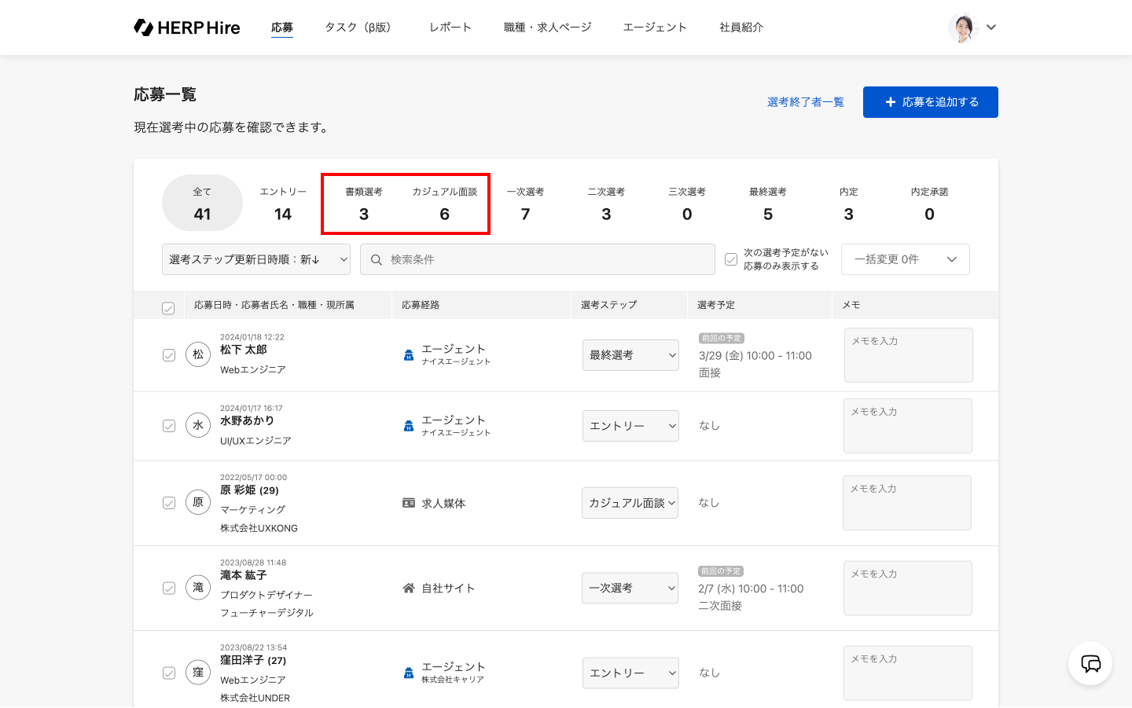Click the HERP Hire logo
This screenshot has width=1132, height=708.
tap(187, 28)
